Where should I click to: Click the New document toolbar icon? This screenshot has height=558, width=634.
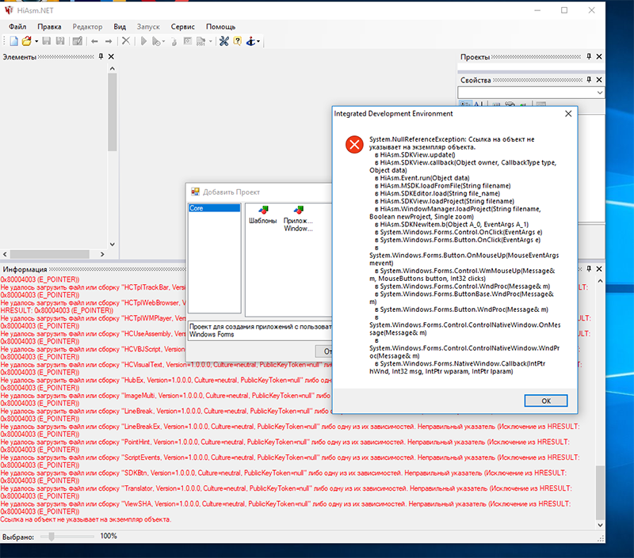click(x=13, y=41)
